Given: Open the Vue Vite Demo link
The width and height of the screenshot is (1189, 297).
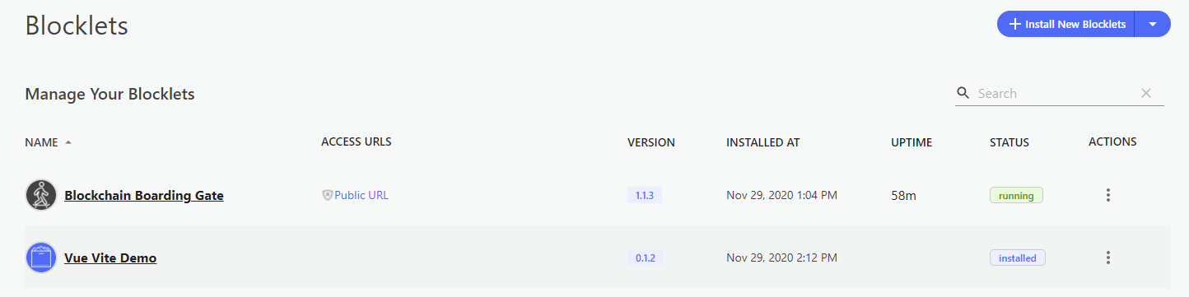Looking at the screenshot, I should [x=110, y=258].
